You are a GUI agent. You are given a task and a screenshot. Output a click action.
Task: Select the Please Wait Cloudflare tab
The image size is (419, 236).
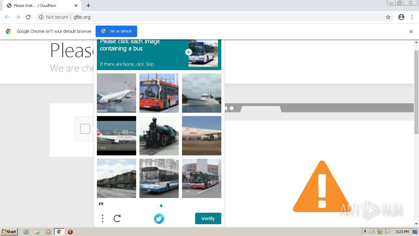(x=42, y=6)
